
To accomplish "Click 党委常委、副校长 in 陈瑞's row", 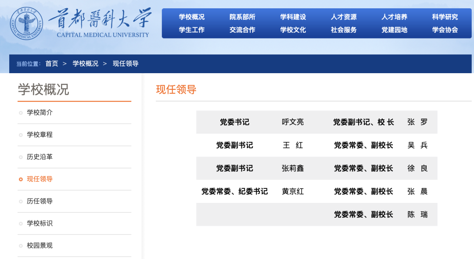I will [x=363, y=215].
